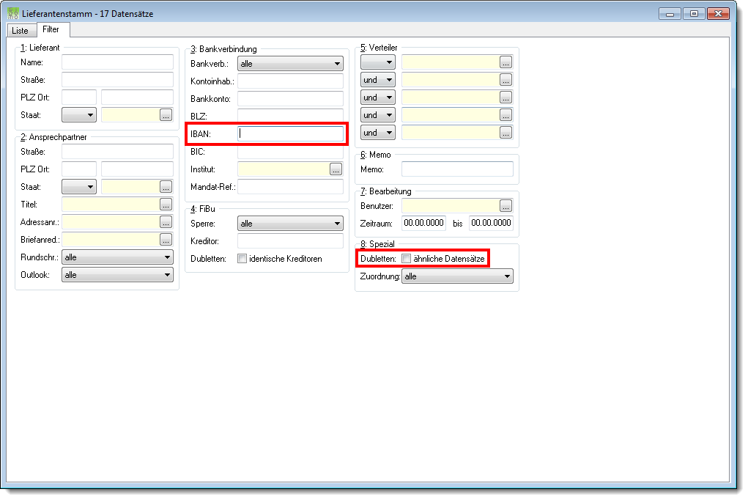Enable the identische Kreditoren checkbox

tap(242, 259)
